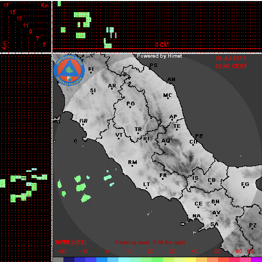Click the "TR" city label

(x=138, y=129)
